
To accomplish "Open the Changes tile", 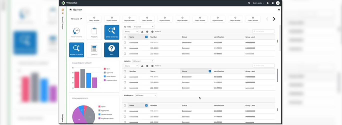I will [94, 49].
